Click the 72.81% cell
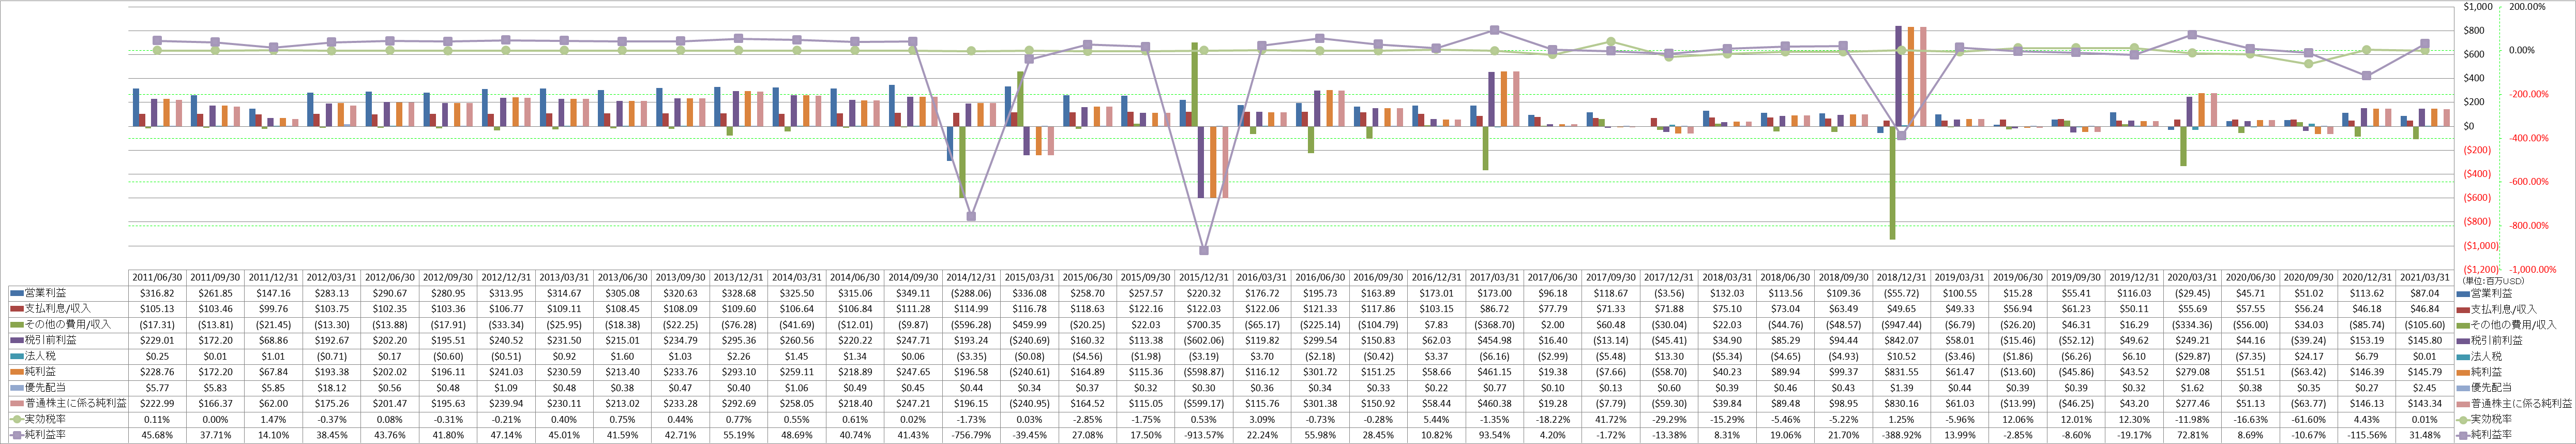 pyautogui.click(x=2191, y=434)
